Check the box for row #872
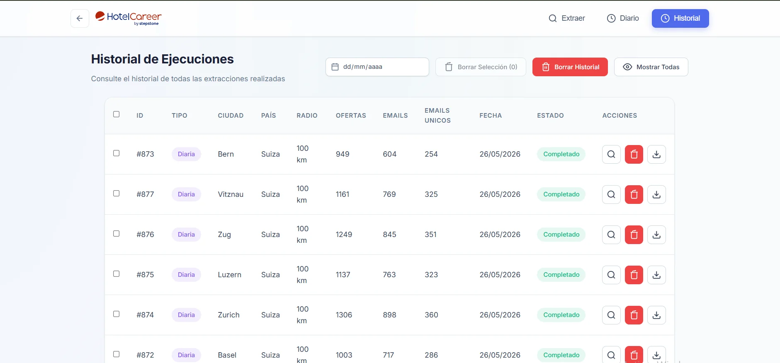 click(x=117, y=354)
